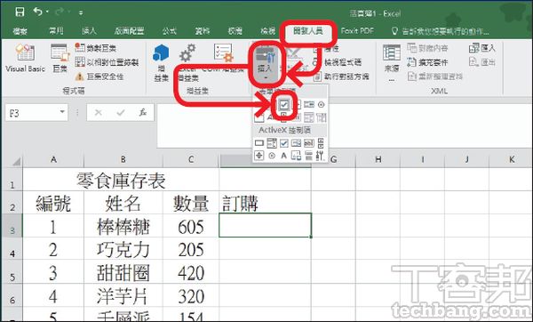Click 檢視程式碼 view code
533x322 pixels.
(338, 62)
